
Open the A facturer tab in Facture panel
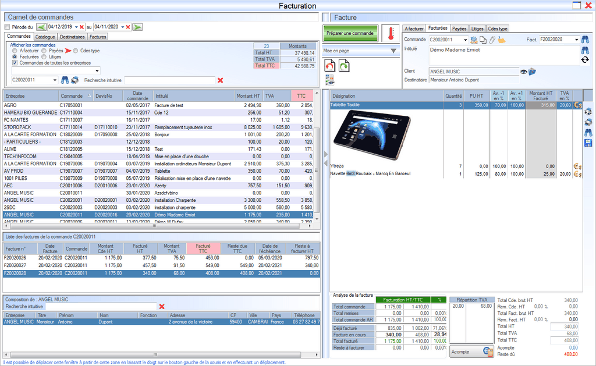414,29
